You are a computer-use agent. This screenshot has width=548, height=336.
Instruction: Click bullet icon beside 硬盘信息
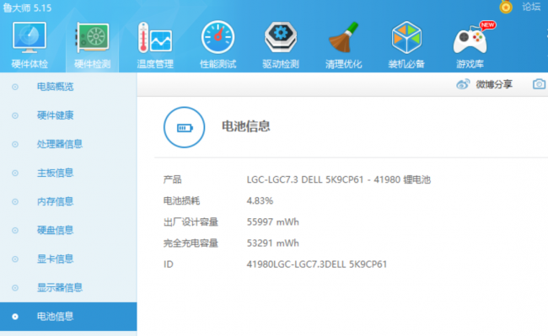pos(15,230)
